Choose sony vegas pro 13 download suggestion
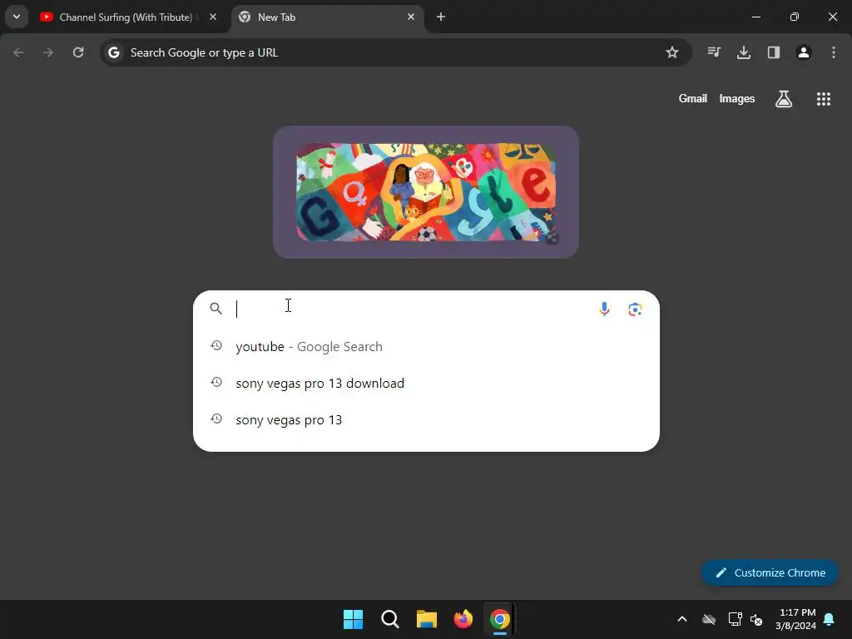The image size is (852, 639). (426, 383)
